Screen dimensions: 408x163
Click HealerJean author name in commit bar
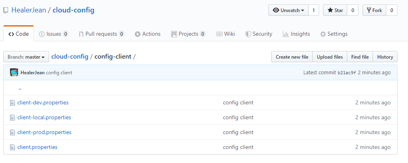[33, 73]
